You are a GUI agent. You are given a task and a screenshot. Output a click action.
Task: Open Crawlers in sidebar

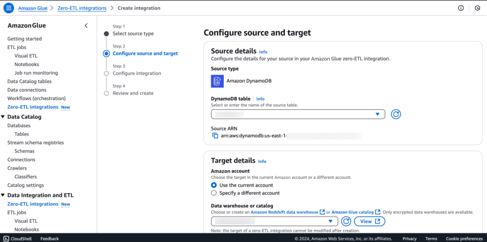[17, 168]
